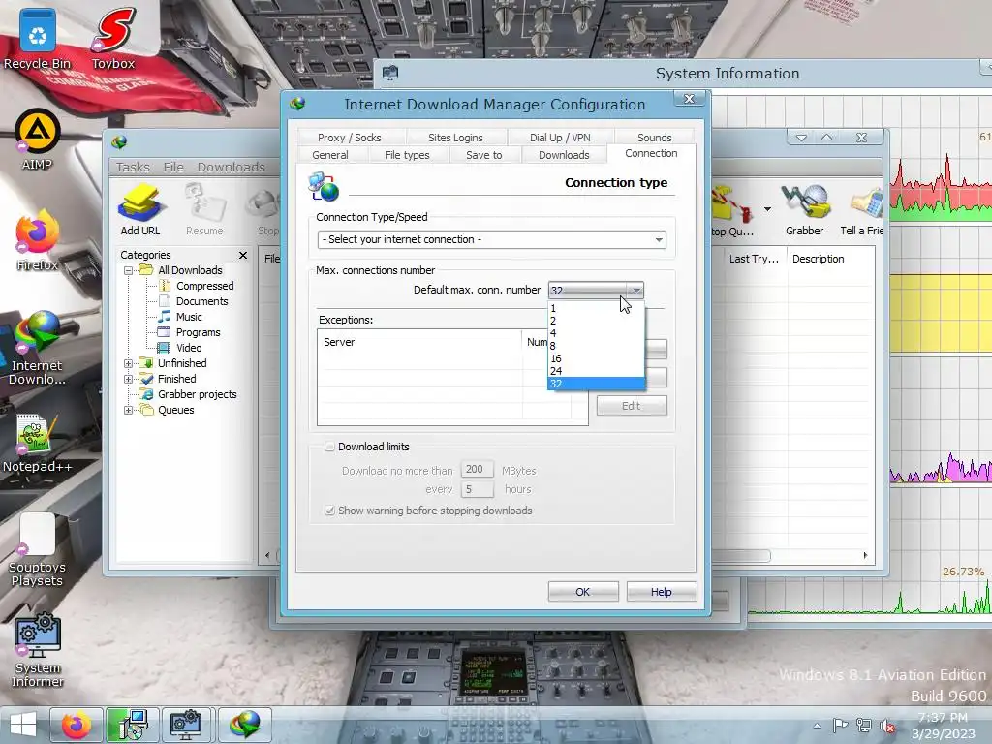
Task: Click the network tray icon
Action: tap(863, 726)
